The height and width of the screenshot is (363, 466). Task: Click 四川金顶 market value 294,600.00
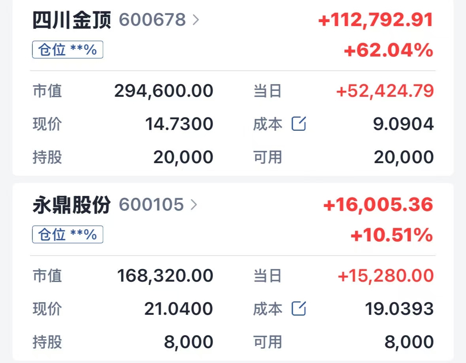point(164,91)
